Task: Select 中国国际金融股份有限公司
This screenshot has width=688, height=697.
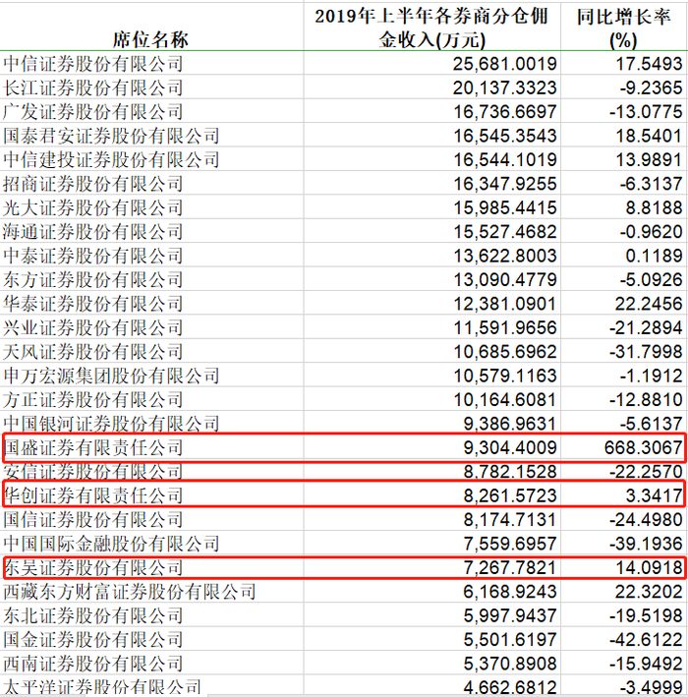Action: 111,544
